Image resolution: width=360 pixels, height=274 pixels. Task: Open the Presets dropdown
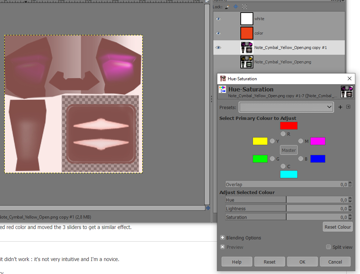tap(286, 107)
